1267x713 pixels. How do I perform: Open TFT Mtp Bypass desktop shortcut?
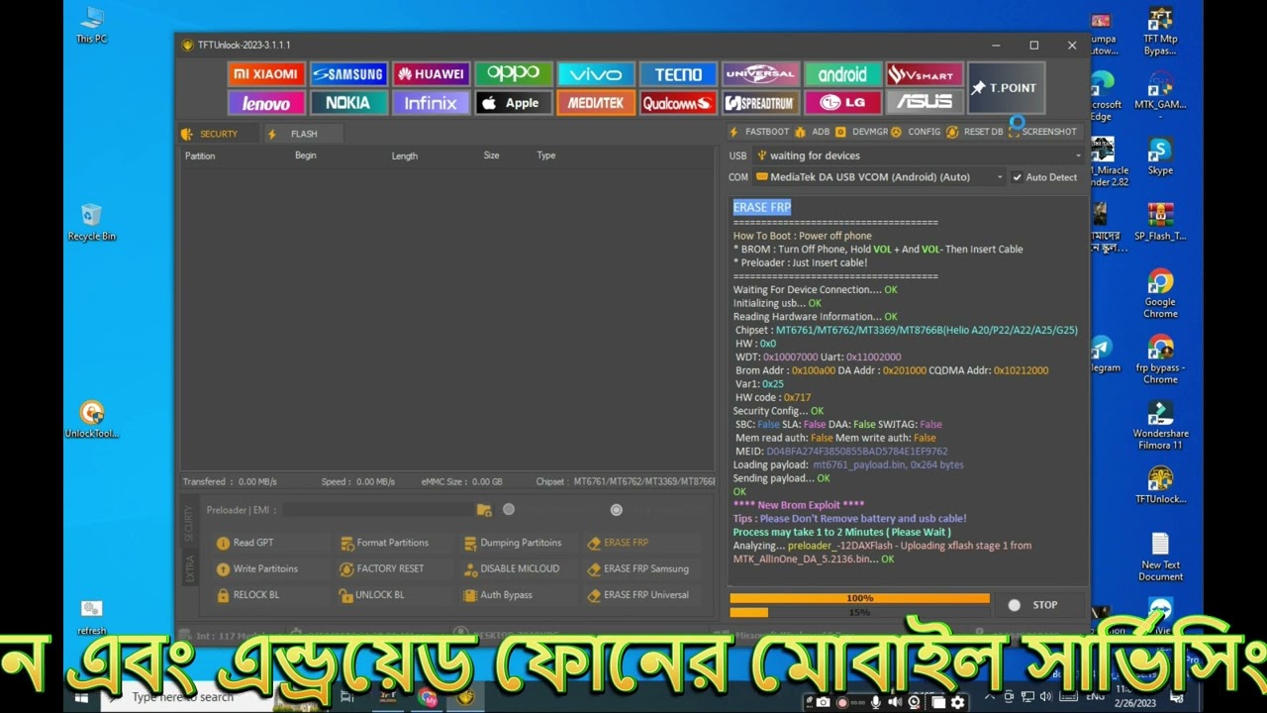coord(1160,31)
